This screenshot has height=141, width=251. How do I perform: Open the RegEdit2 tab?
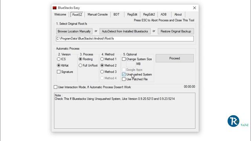(149, 14)
